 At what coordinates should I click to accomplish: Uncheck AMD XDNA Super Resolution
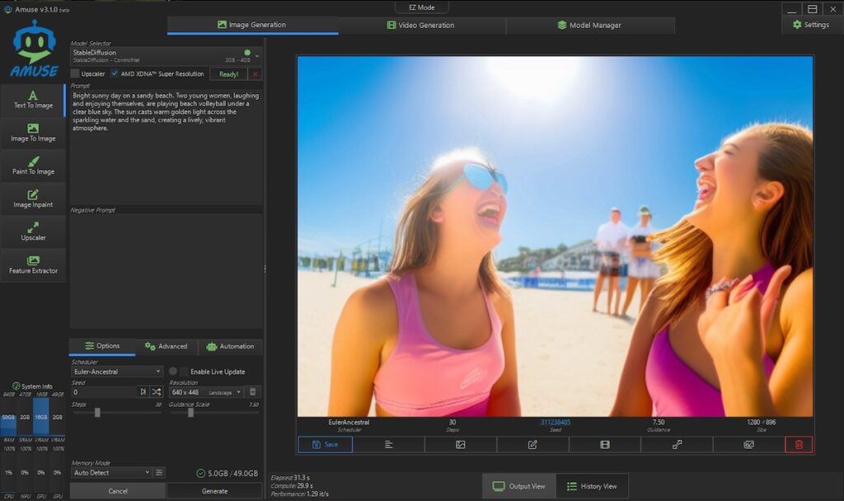(x=115, y=74)
